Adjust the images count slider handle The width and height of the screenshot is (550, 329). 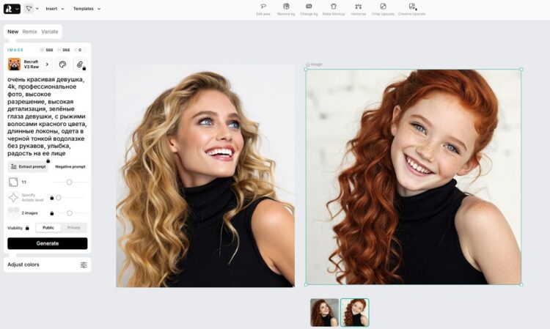click(x=70, y=213)
